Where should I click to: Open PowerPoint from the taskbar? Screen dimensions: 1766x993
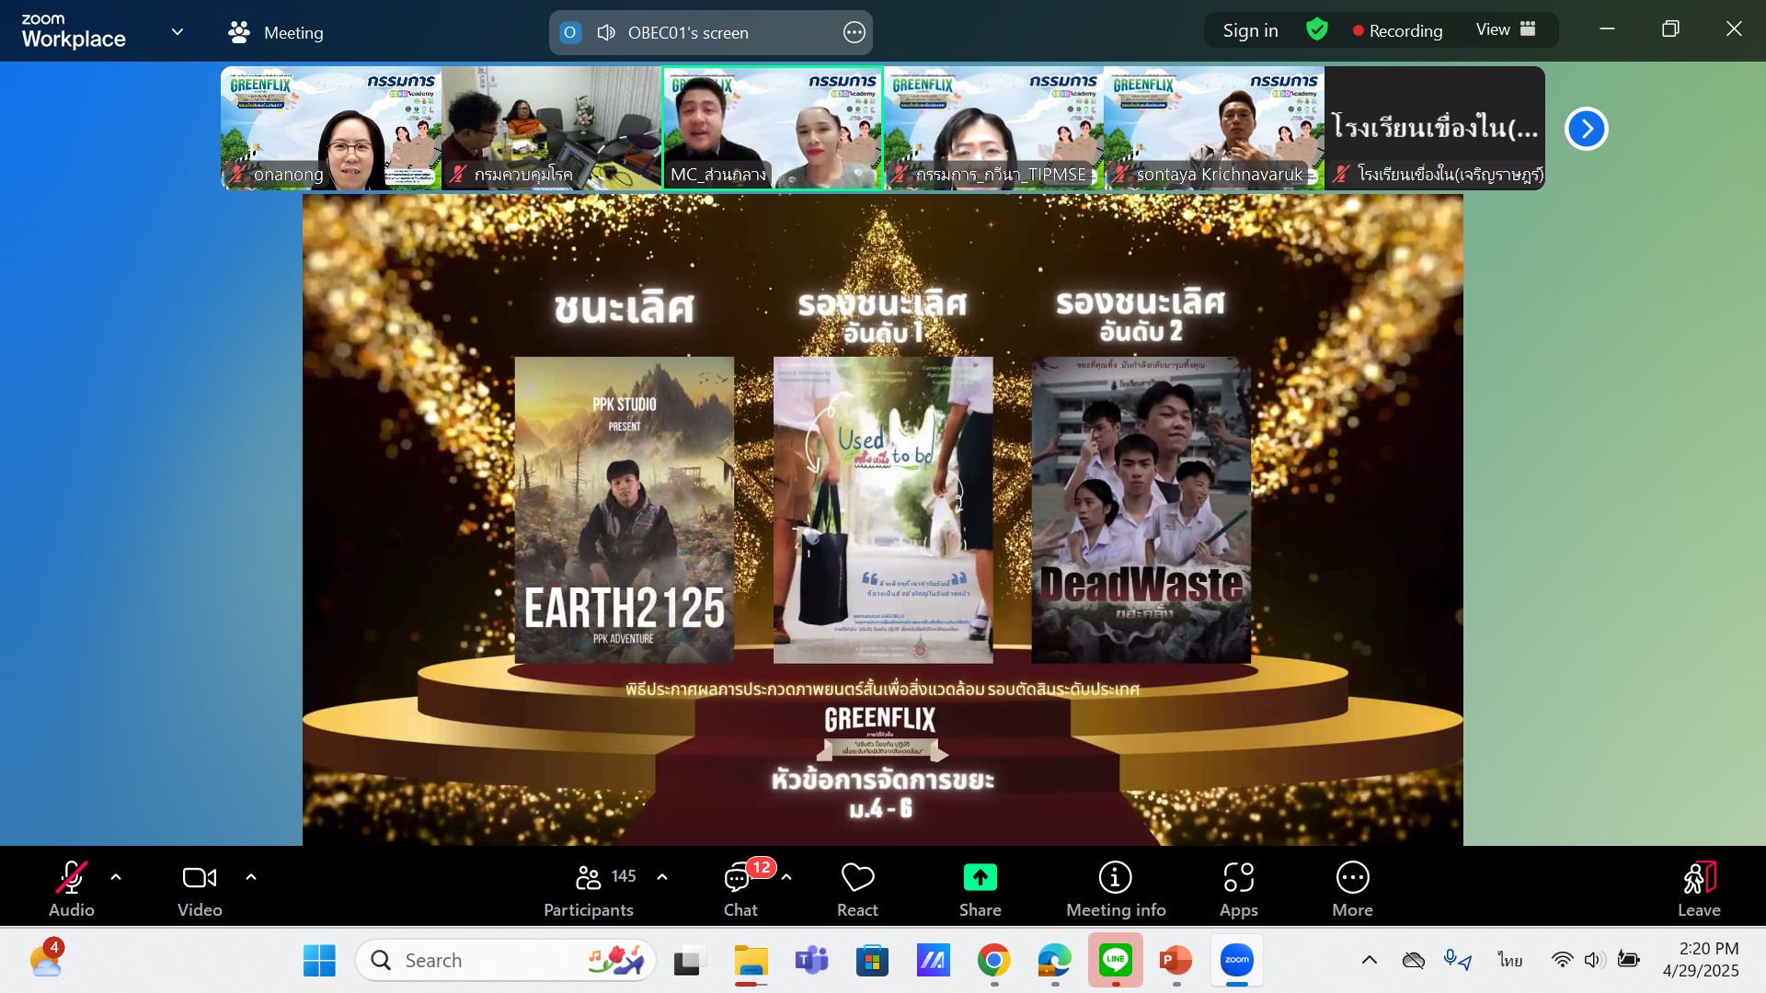click(1176, 961)
